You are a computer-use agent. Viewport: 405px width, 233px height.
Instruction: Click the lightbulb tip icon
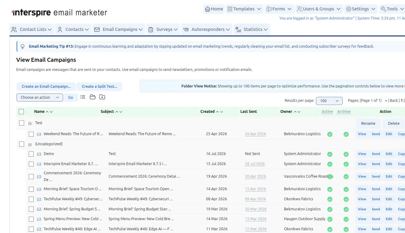(x=22, y=46)
